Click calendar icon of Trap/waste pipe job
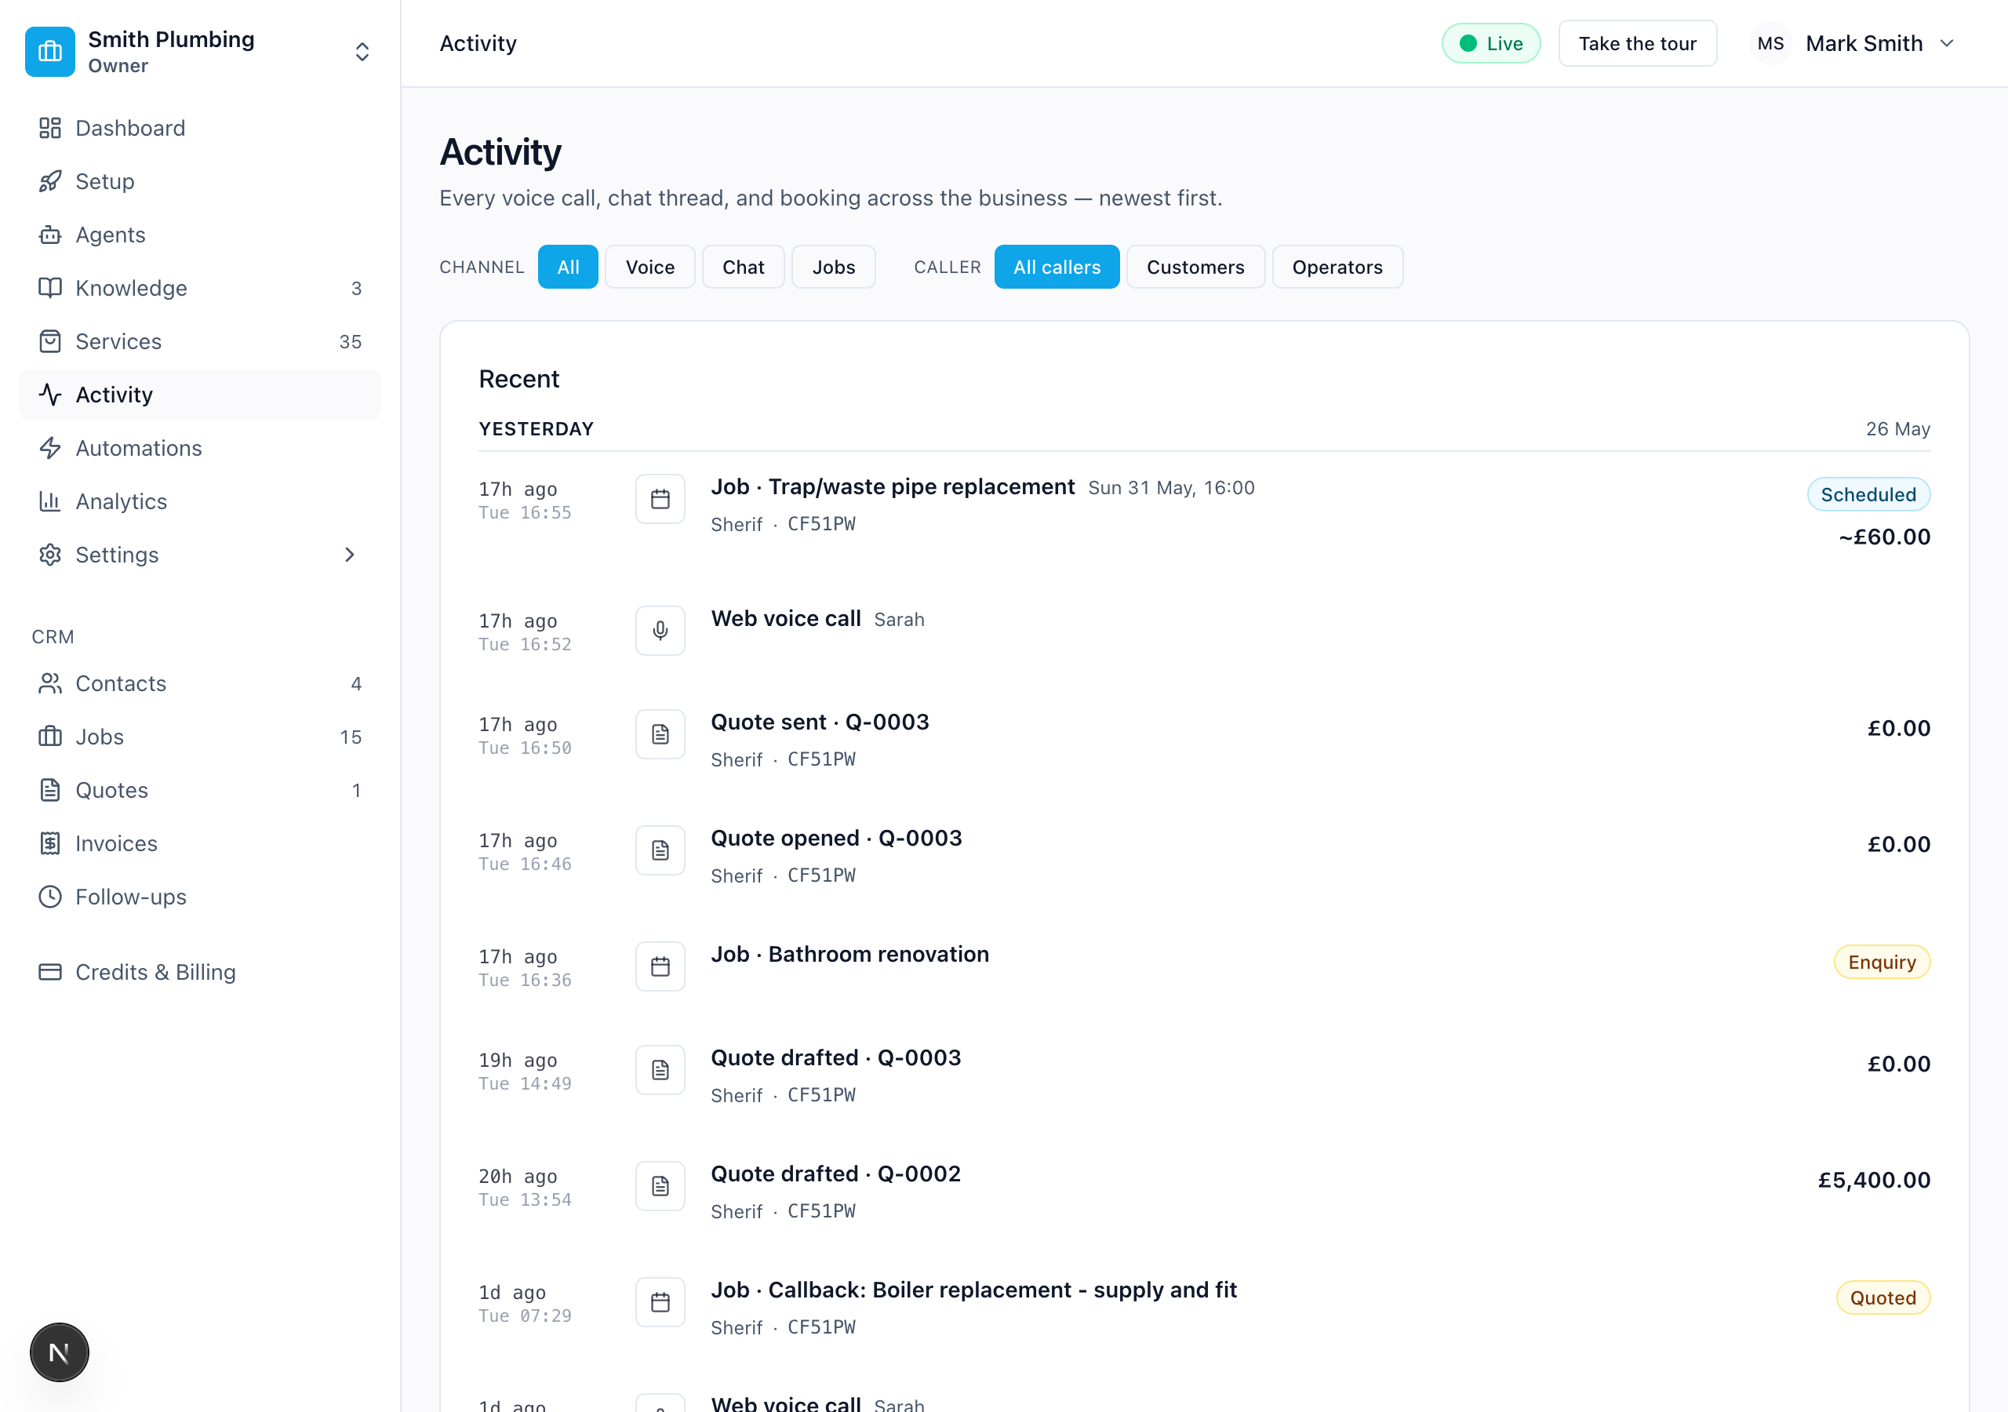The width and height of the screenshot is (2008, 1412). 660,499
